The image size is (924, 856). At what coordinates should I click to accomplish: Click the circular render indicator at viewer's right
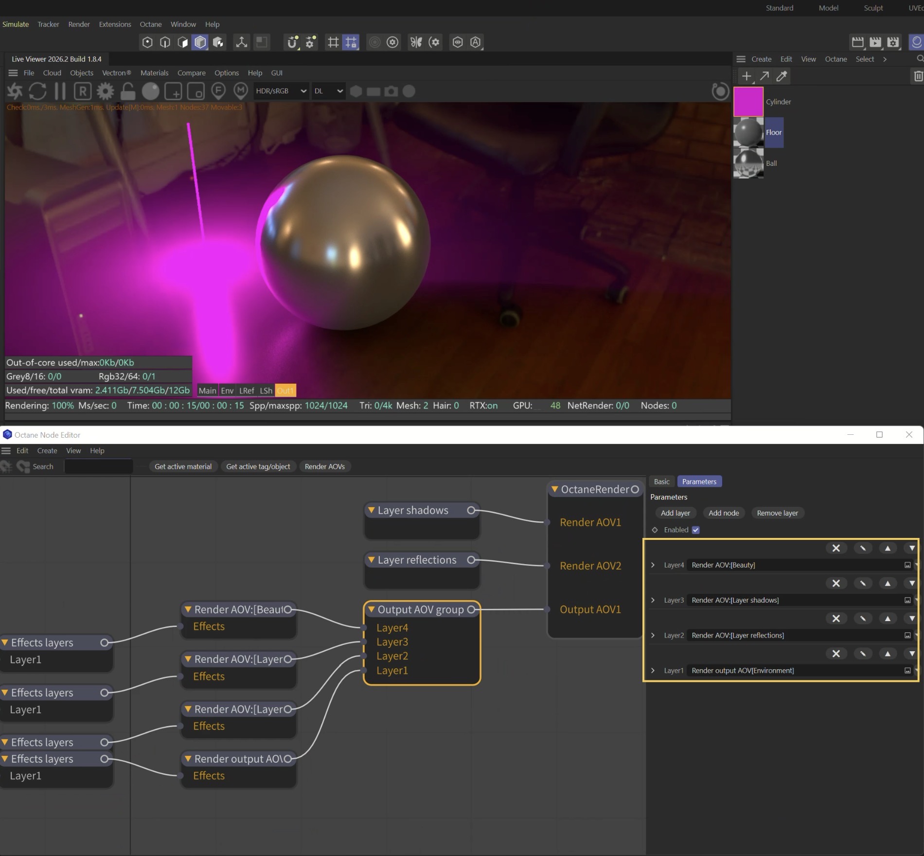pyautogui.click(x=720, y=91)
